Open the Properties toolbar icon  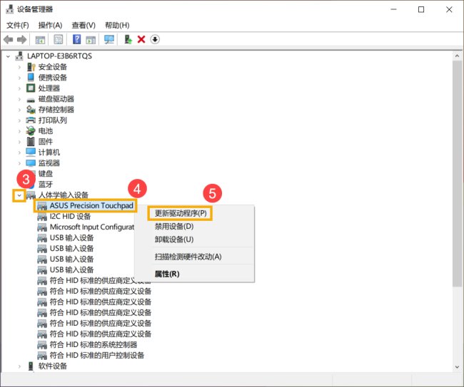59,39
